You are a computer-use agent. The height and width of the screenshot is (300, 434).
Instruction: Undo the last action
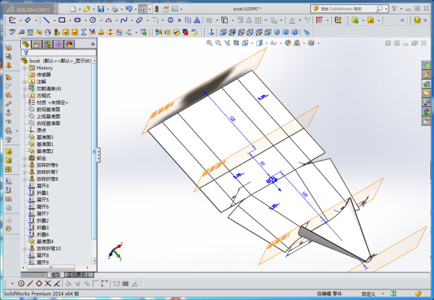point(129,9)
